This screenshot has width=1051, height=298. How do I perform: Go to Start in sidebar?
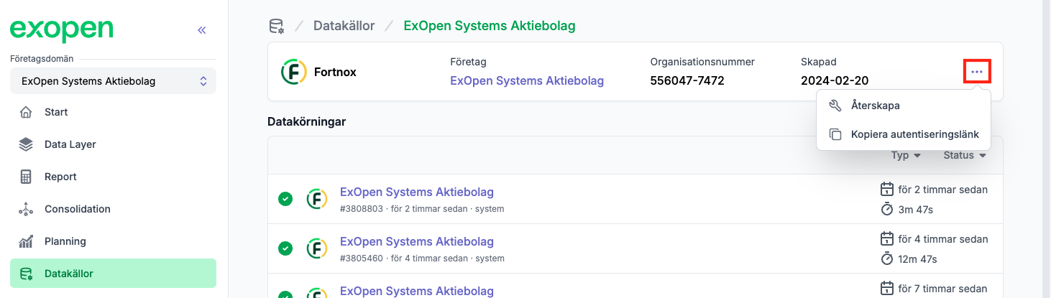[113, 112]
